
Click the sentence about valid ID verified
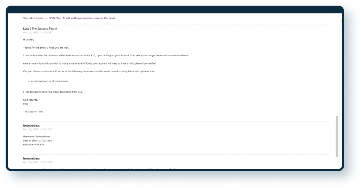coord(90,64)
